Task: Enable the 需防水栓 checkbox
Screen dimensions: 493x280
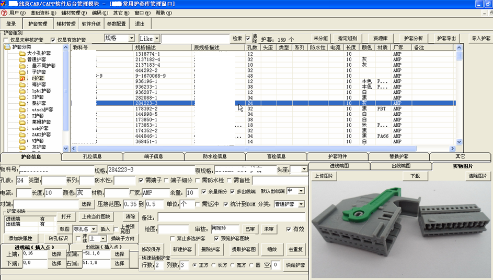Action: [198, 180]
